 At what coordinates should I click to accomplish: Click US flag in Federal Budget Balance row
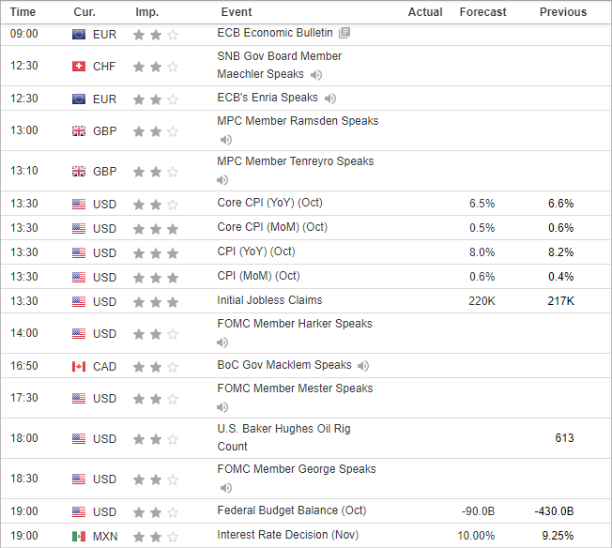[79, 511]
